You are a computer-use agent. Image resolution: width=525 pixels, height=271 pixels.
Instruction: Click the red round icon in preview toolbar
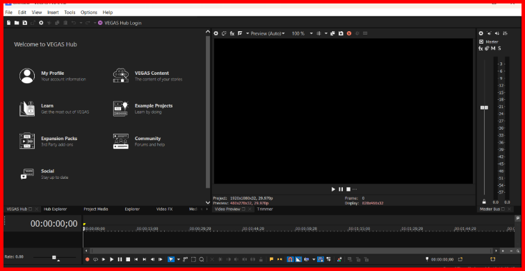tap(349, 33)
